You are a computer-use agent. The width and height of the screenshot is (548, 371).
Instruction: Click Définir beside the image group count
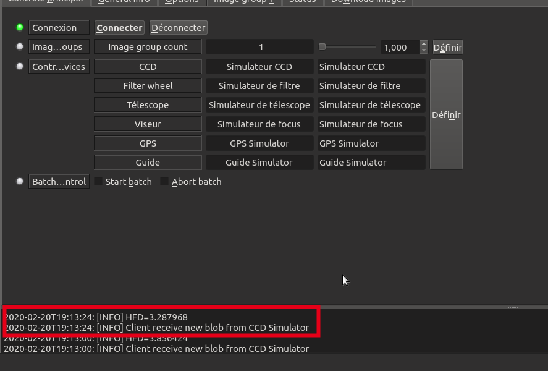coord(447,47)
